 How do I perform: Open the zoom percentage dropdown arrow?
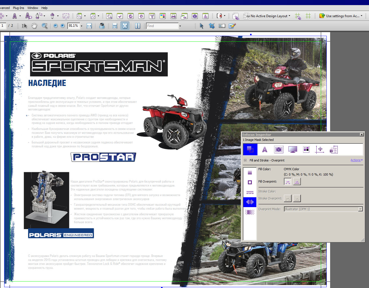(82, 26)
